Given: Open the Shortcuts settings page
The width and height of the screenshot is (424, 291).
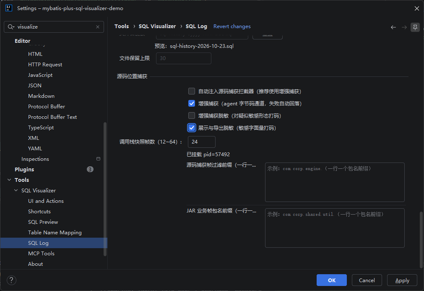Looking at the screenshot, I should tap(39, 212).
